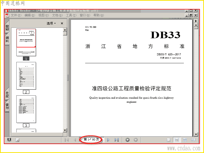
Task: Switch to the 附件 side tab
Action: click(x=7, y=94)
